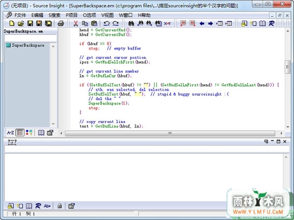Viewport: 294px width, 220px height.
Task: Click the context window settings icon
Action: (x=12, y=142)
